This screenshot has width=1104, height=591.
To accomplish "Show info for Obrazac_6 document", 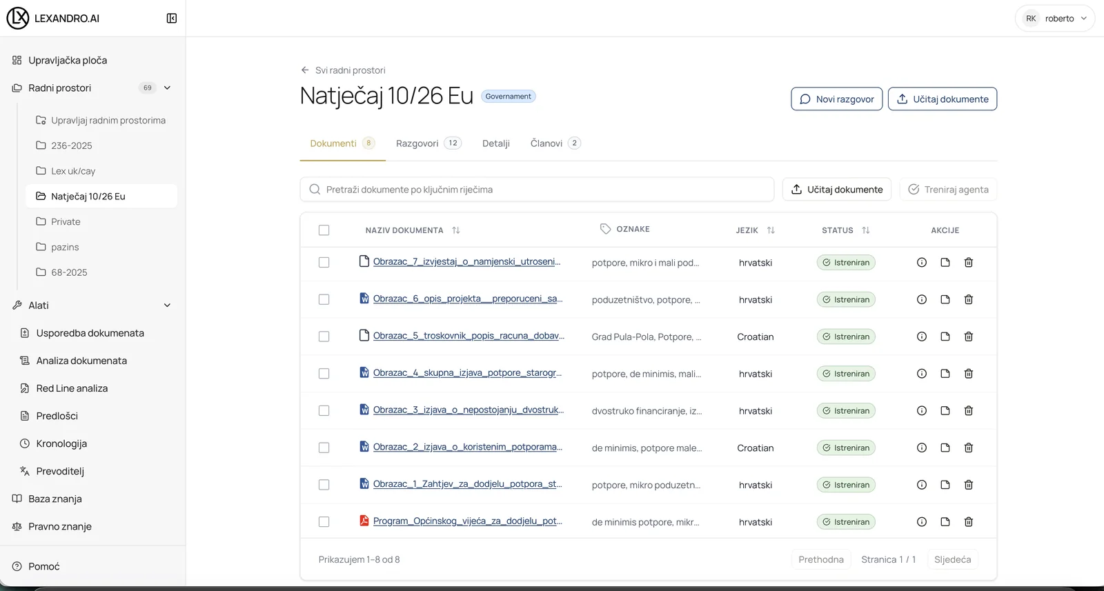I will [x=922, y=299].
